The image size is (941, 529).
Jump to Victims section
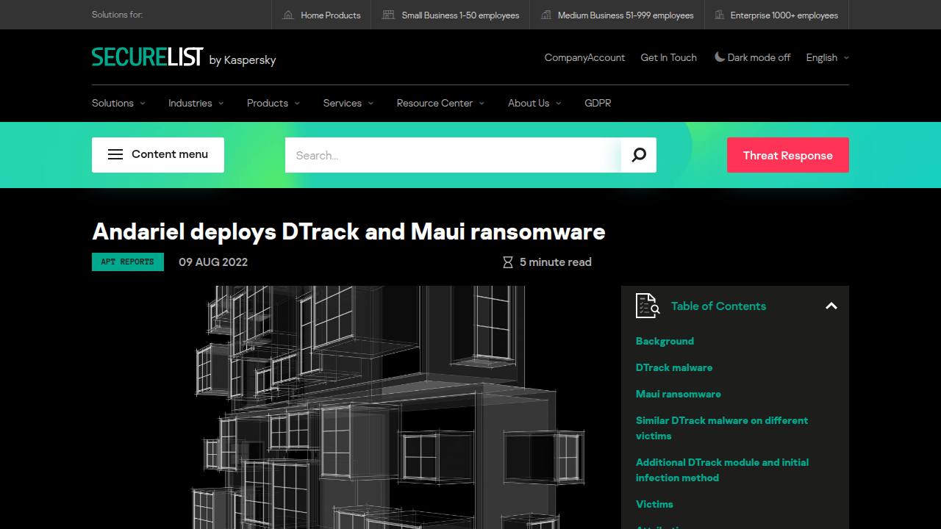pos(654,504)
